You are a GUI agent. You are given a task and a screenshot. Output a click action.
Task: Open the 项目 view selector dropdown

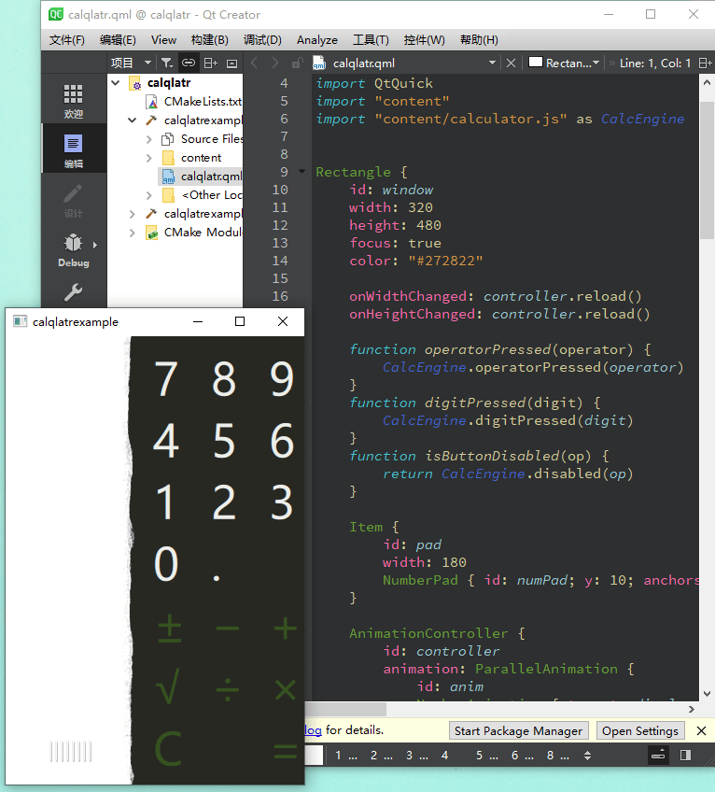pos(132,64)
